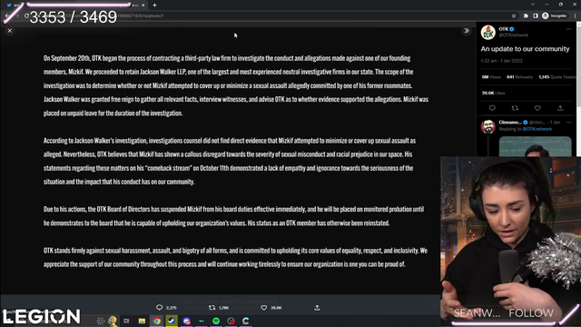Click the share icon below the photo
The height and width of the screenshot is (327, 581).
coord(317,307)
